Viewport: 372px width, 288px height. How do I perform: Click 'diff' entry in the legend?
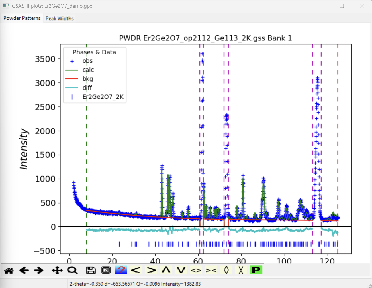87,88
